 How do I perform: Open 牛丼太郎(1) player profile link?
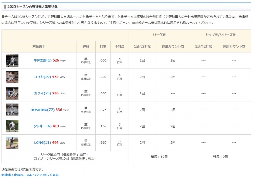pos(42,60)
